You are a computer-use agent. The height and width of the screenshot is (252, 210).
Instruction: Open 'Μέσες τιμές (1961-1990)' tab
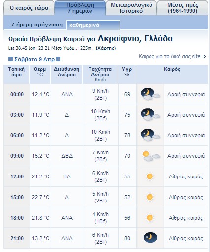tap(182, 8)
